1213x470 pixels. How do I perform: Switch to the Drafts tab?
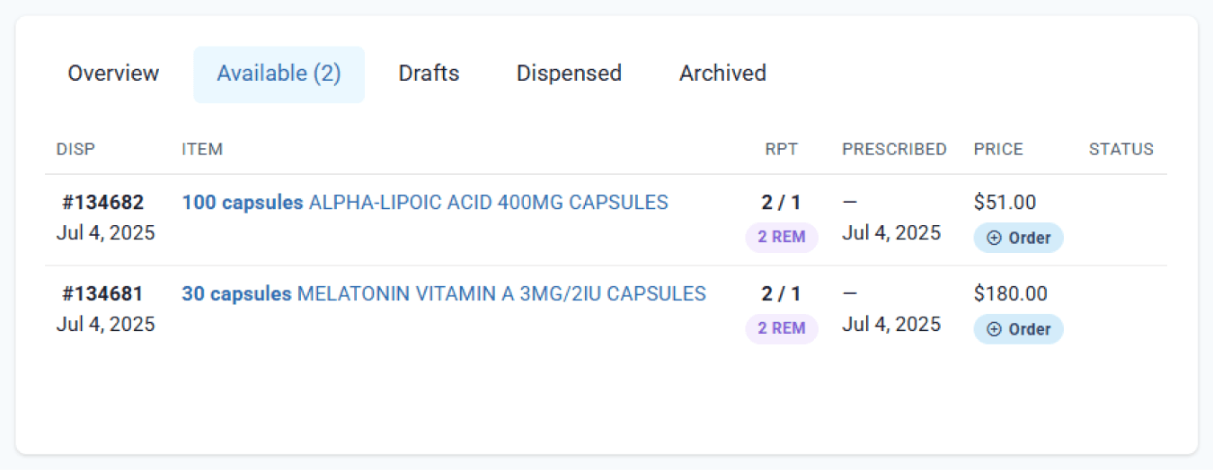(x=429, y=74)
